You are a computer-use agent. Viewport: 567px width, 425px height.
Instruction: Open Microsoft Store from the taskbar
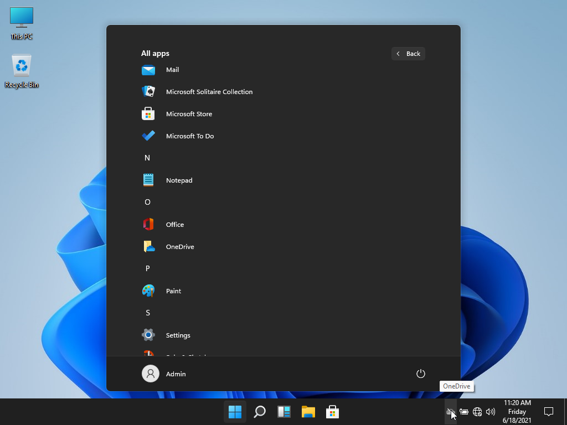[x=332, y=412]
